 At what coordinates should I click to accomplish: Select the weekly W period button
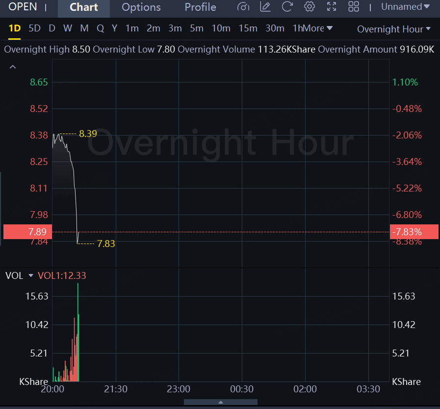68,28
